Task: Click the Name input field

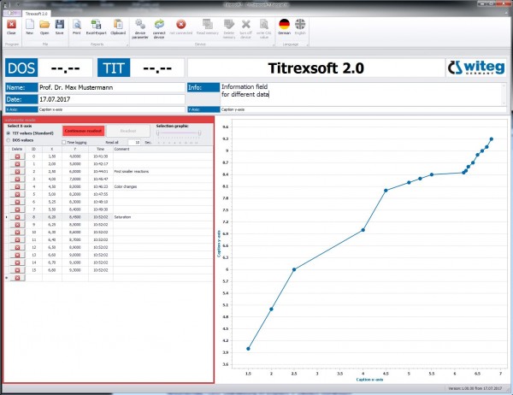Action: (x=111, y=87)
